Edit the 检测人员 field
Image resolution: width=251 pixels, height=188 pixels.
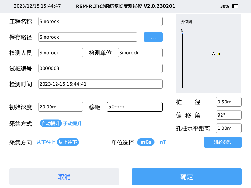(x=61, y=53)
